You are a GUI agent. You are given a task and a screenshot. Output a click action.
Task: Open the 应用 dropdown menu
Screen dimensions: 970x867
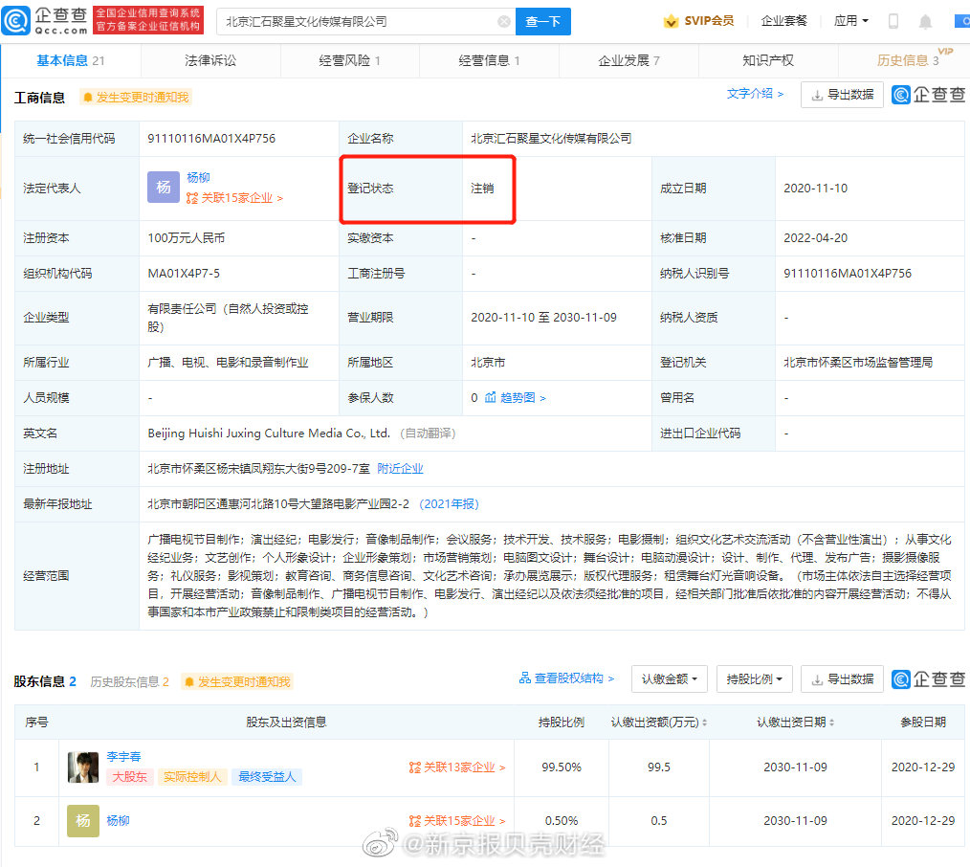click(x=851, y=21)
